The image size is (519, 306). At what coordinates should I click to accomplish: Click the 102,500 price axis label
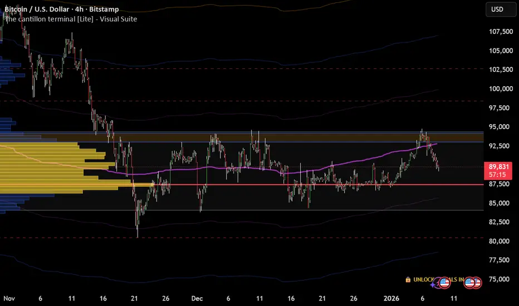[501, 70]
